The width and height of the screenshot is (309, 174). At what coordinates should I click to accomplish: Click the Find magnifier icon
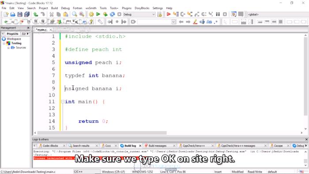[x=74, y=14]
